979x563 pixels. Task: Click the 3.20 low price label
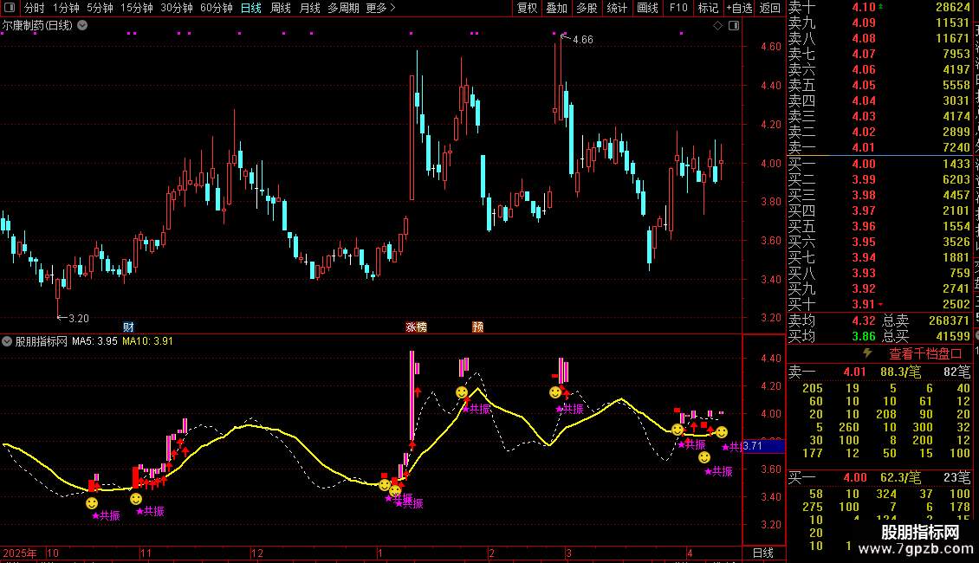tap(78, 319)
